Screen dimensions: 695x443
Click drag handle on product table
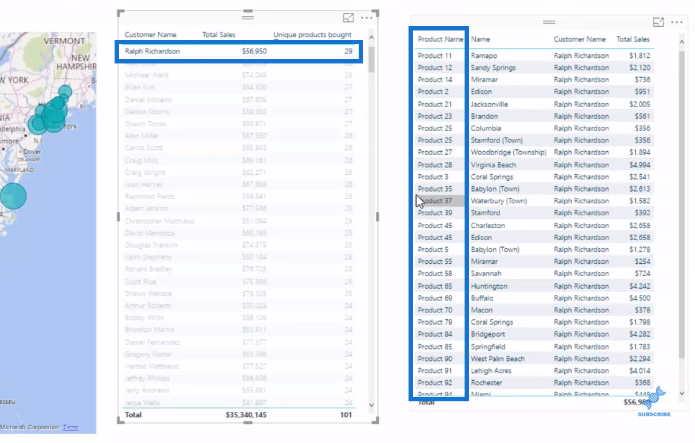[x=549, y=22]
